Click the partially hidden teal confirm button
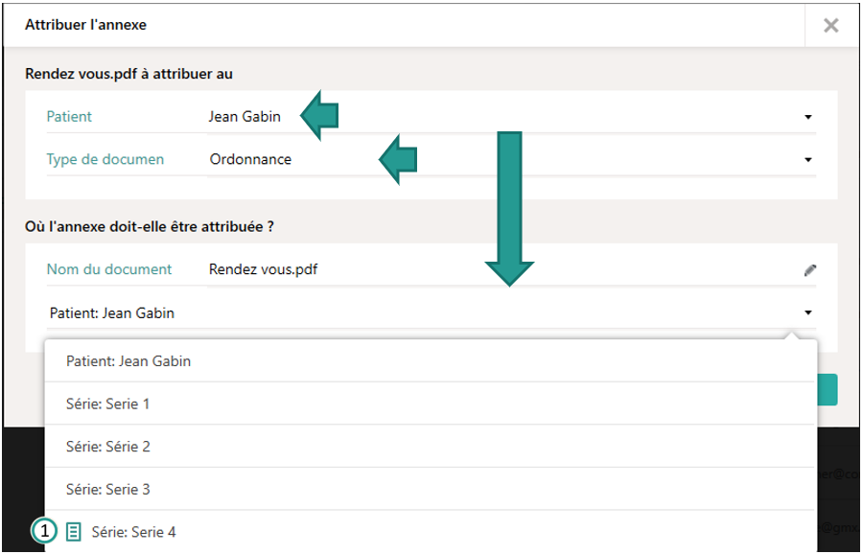The image size is (863, 554). pyautogui.click(x=828, y=390)
